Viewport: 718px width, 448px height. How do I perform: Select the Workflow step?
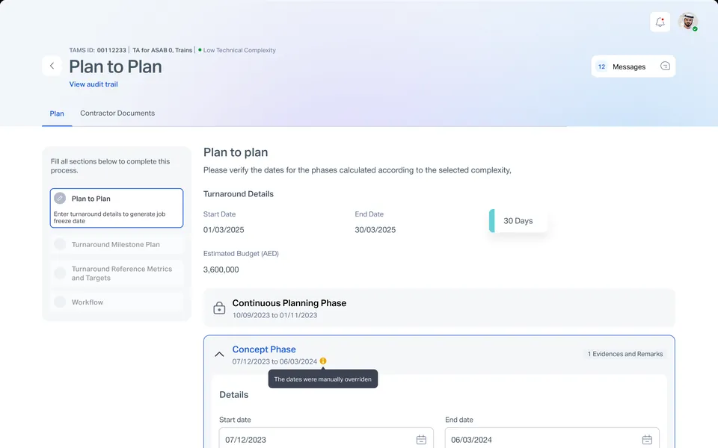(x=117, y=302)
